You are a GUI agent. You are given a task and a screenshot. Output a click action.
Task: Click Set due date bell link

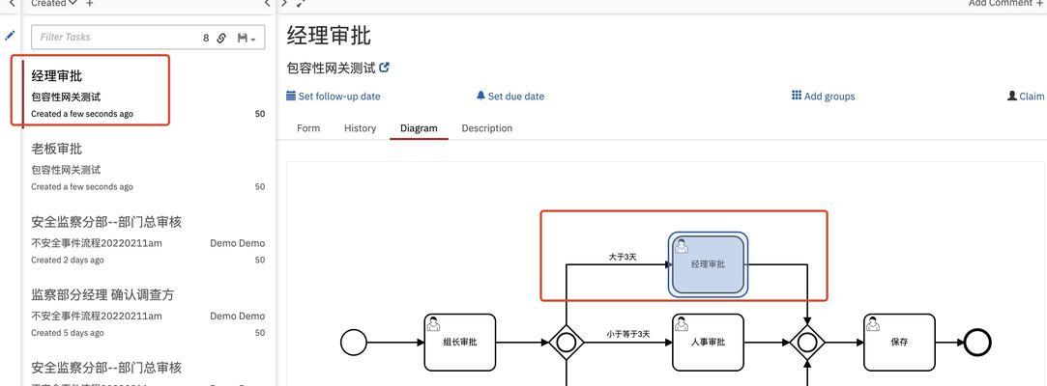(510, 96)
